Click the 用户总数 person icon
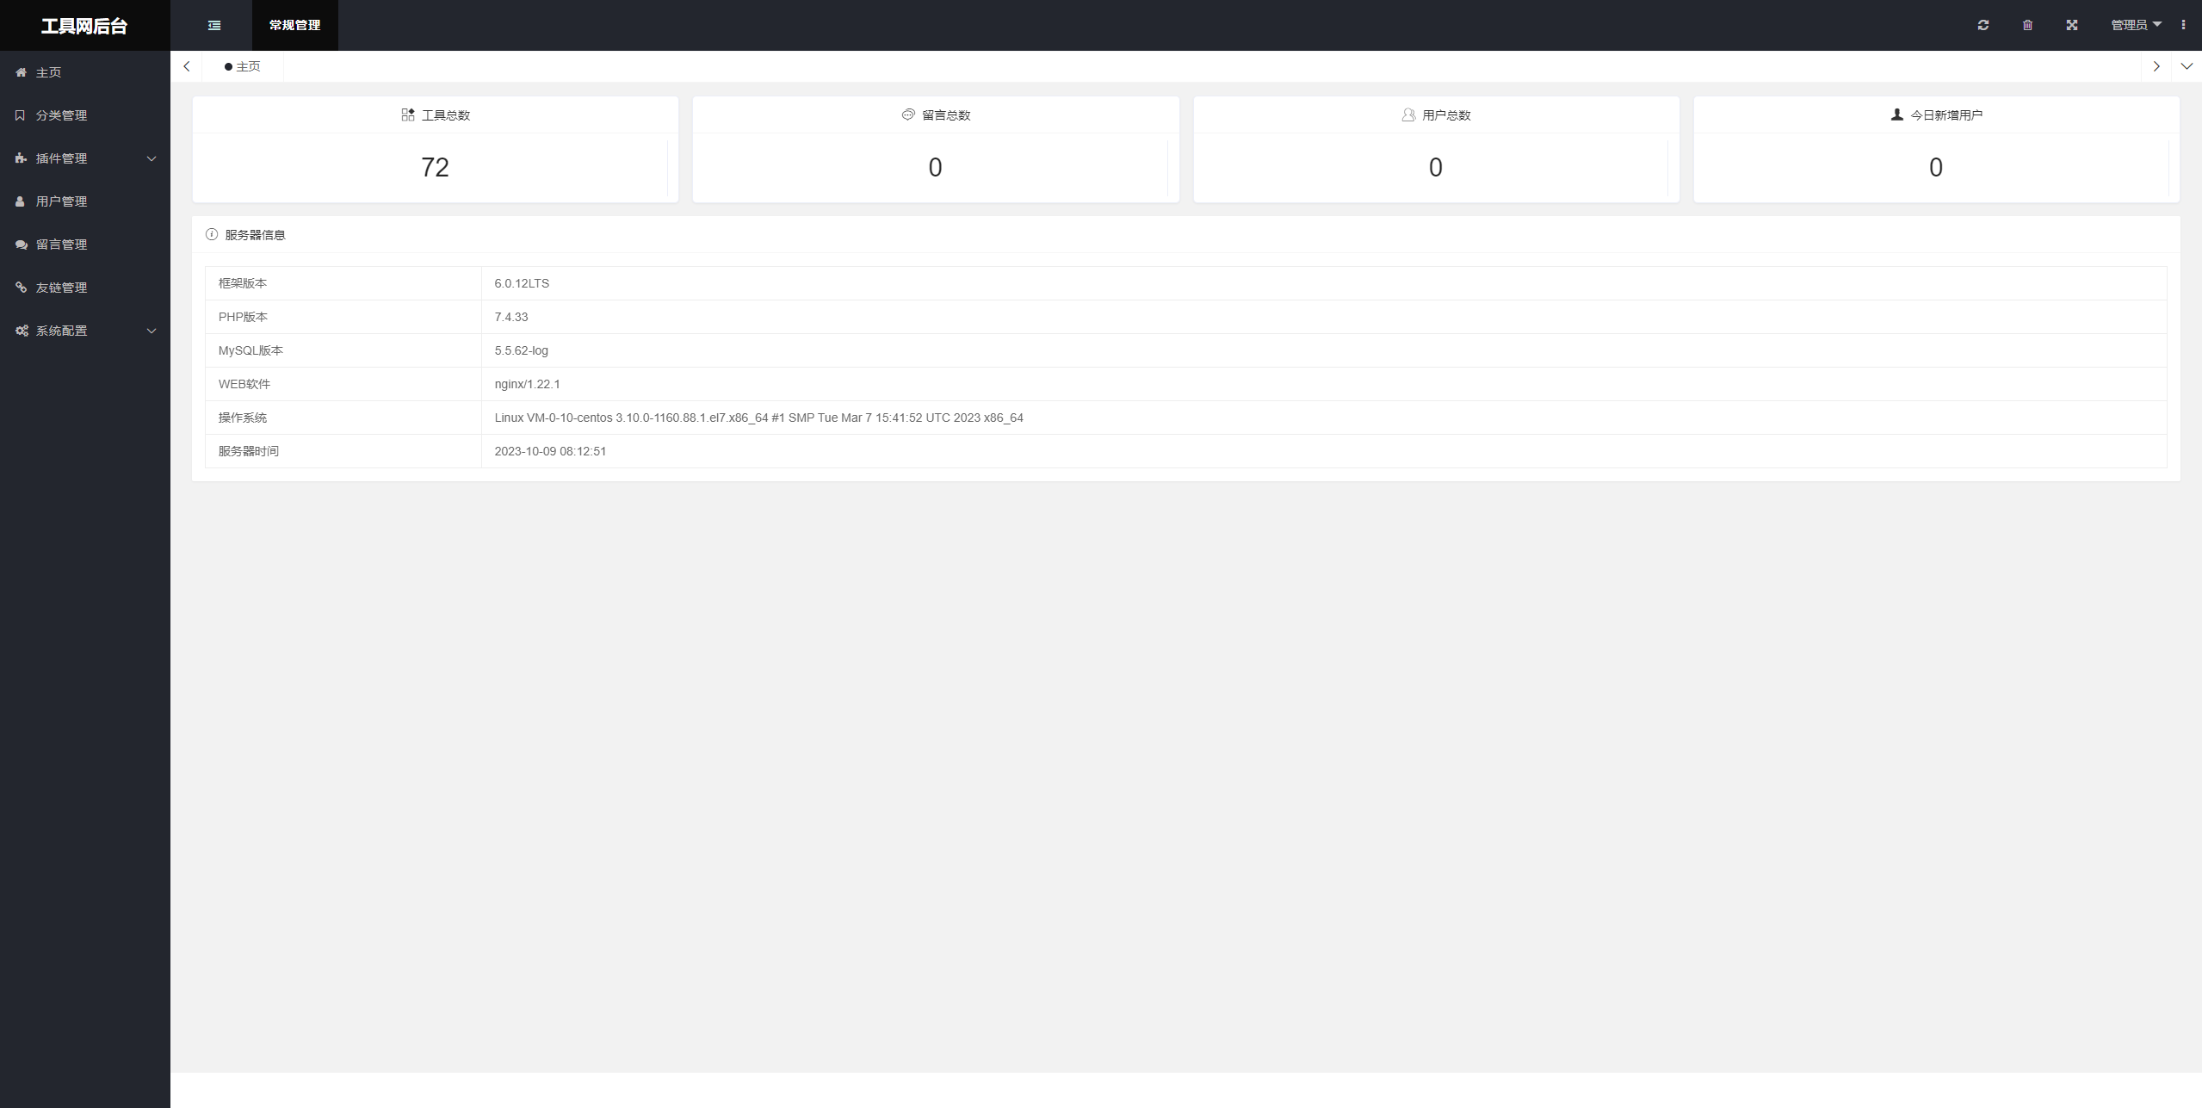The height and width of the screenshot is (1108, 2202). 1408,115
